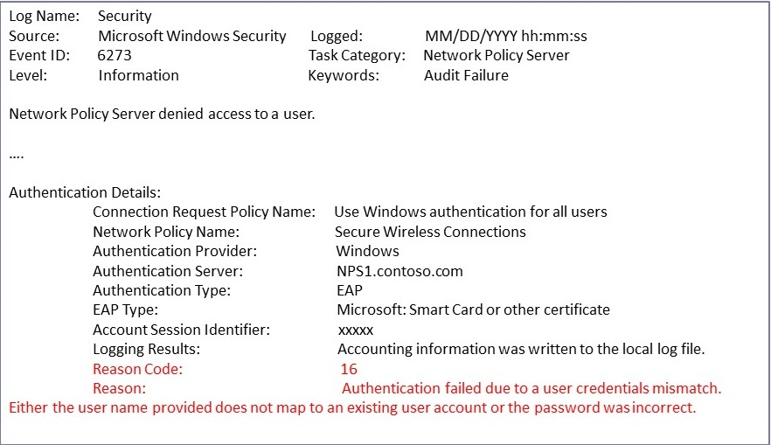The image size is (771, 445).
Task: Click the Connection Request Policy Name value
Action: click(x=470, y=212)
